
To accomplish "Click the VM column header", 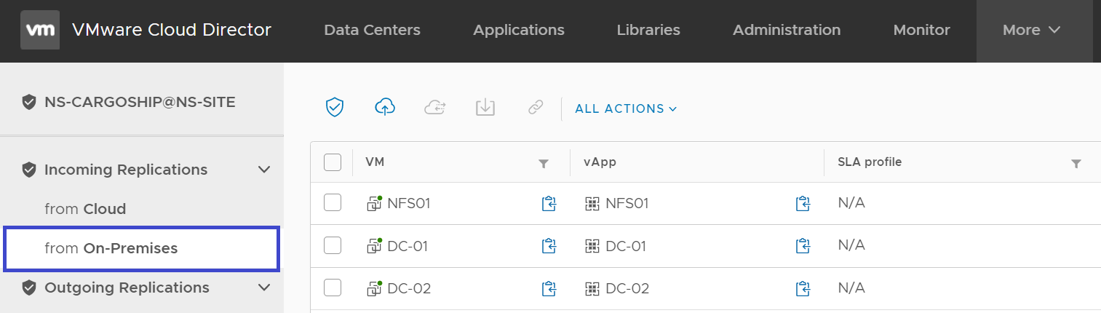I will pos(375,162).
